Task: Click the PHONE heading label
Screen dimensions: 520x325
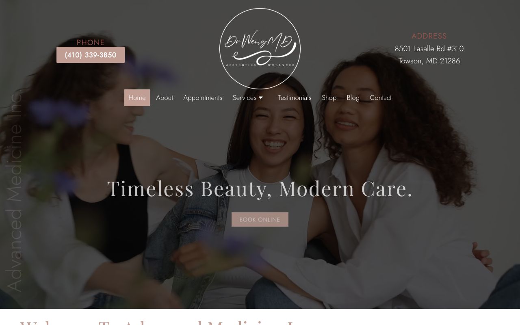Action: click(91, 42)
